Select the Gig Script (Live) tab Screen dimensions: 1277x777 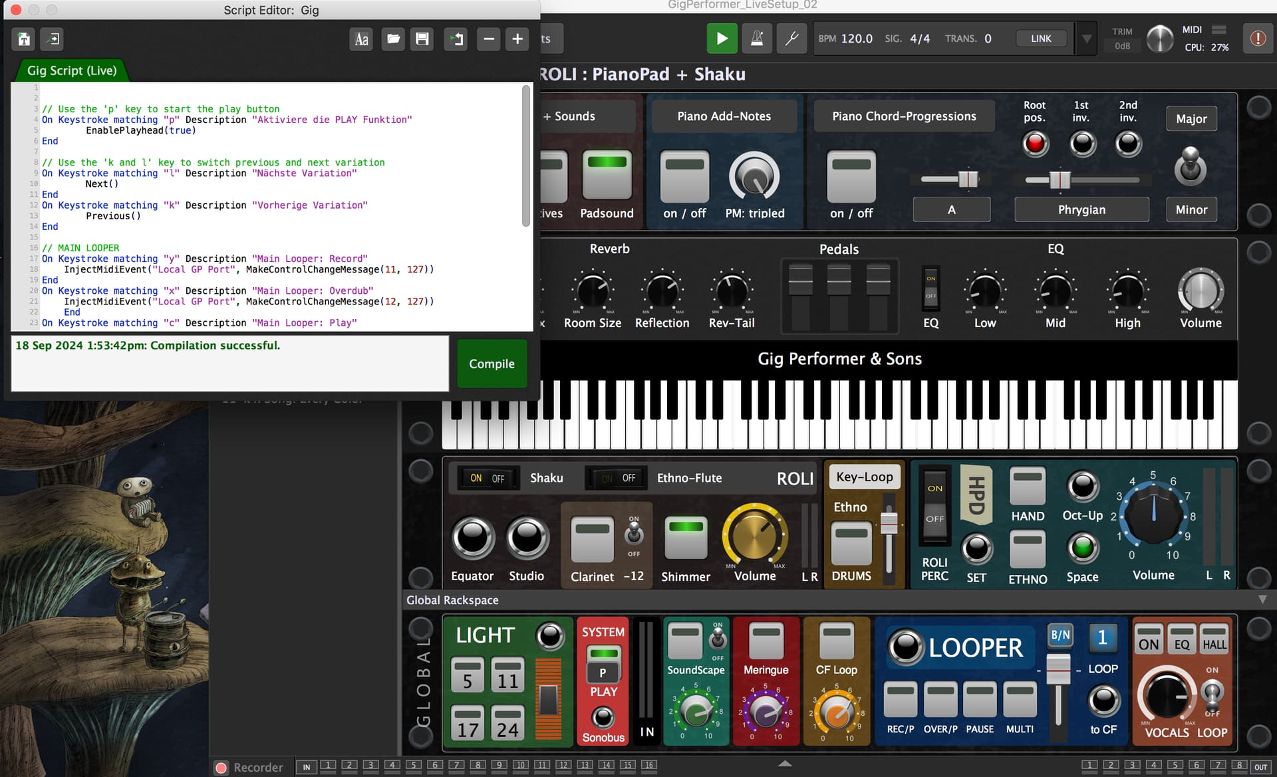pos(72,70)
